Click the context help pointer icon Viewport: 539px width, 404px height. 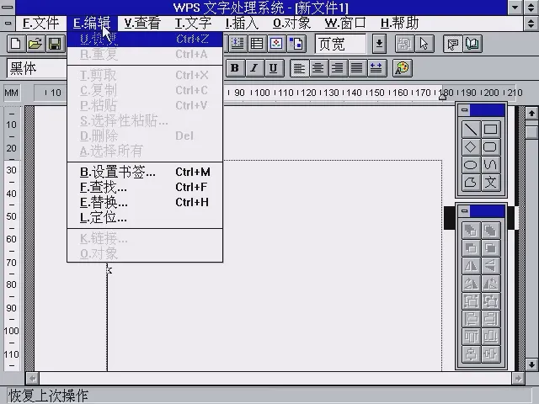coord(453,44)
